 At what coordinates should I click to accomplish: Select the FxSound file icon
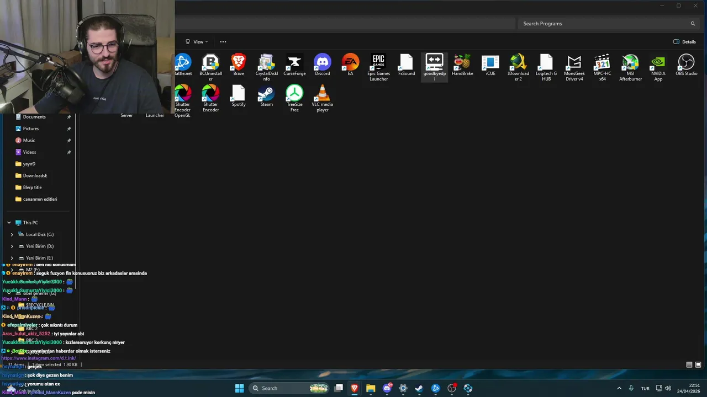406,65
